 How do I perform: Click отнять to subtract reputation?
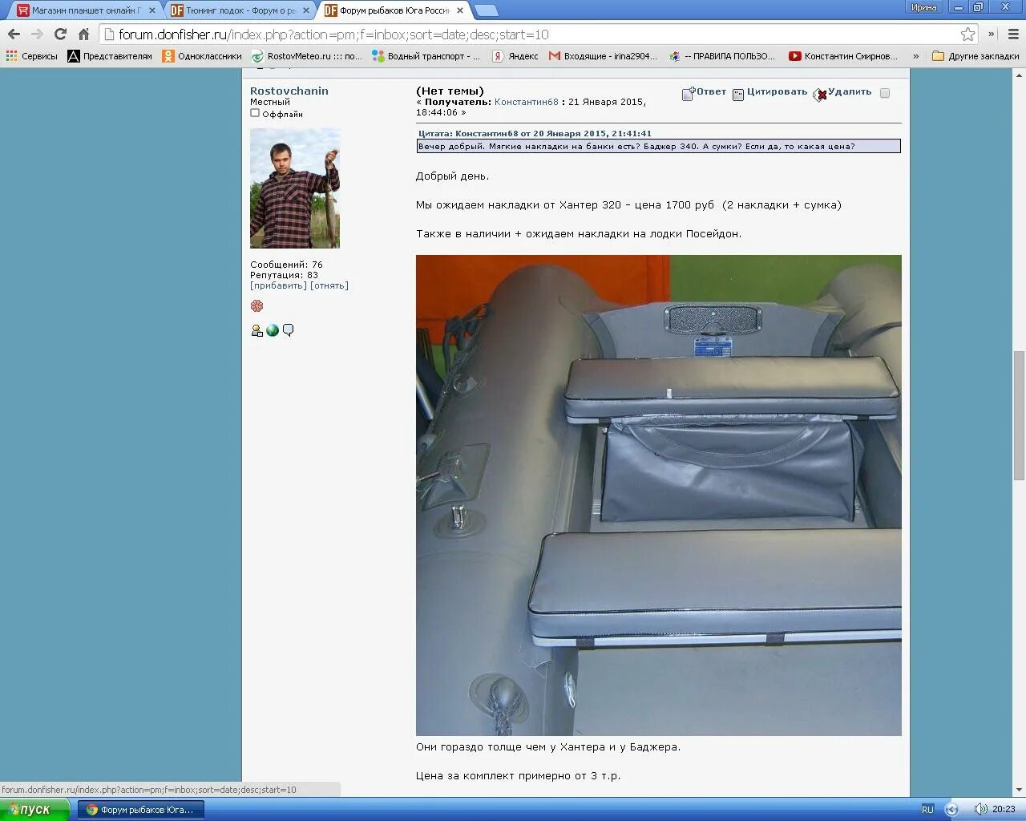click(329, 285)
